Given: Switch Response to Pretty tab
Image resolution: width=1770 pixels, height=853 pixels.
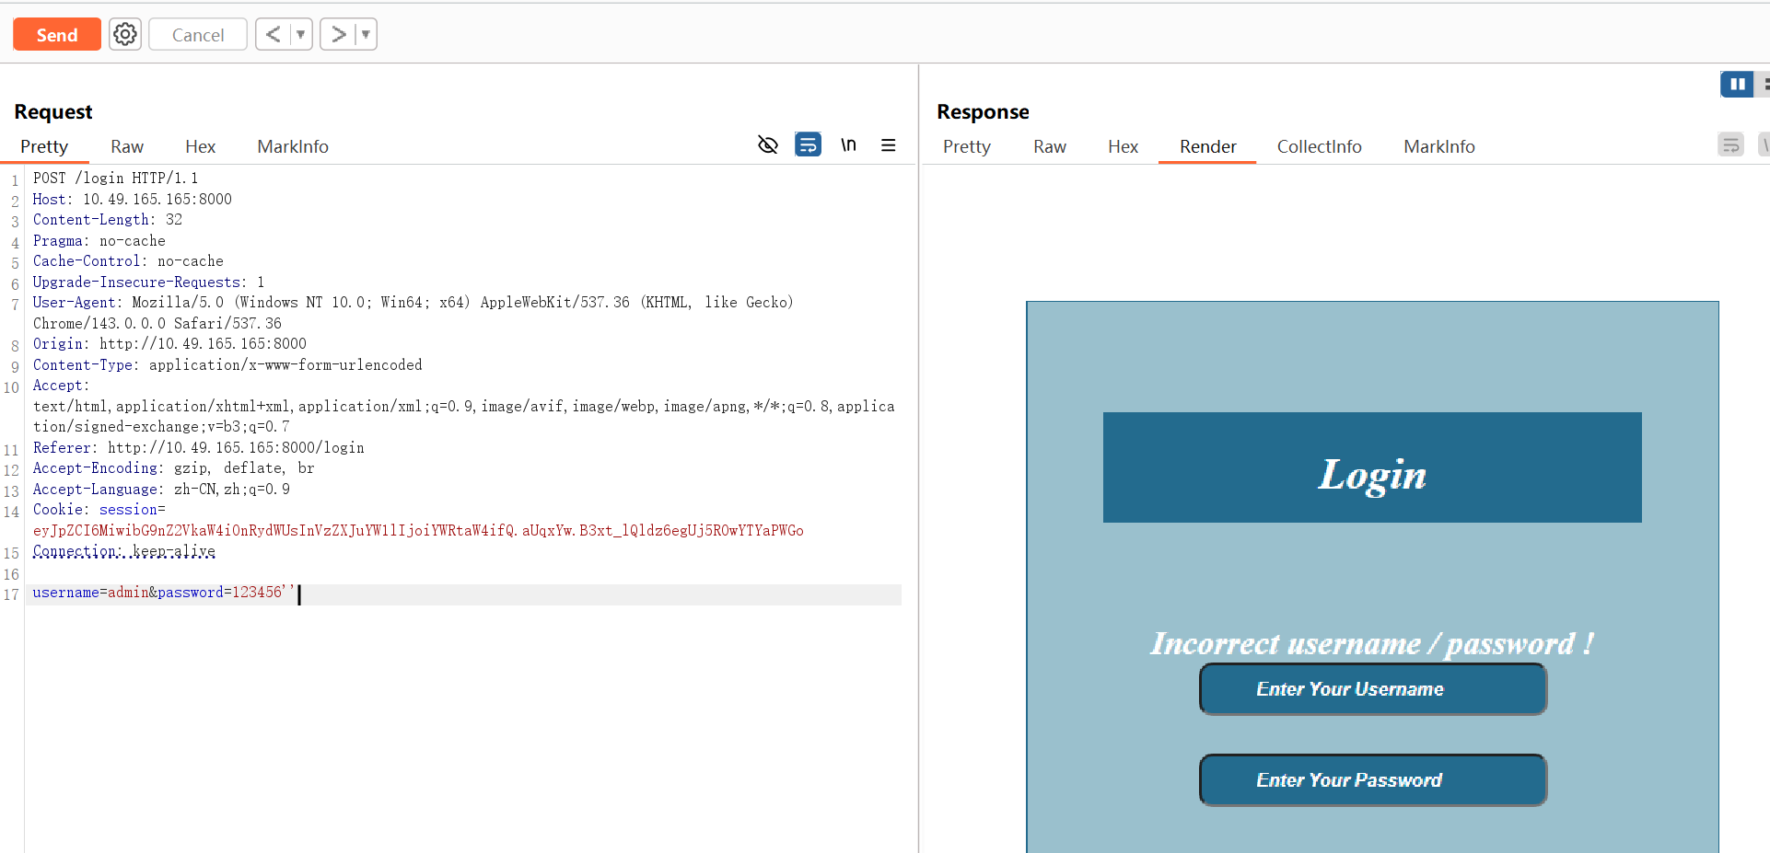Looking at the screenshot, I should [966, 147].
